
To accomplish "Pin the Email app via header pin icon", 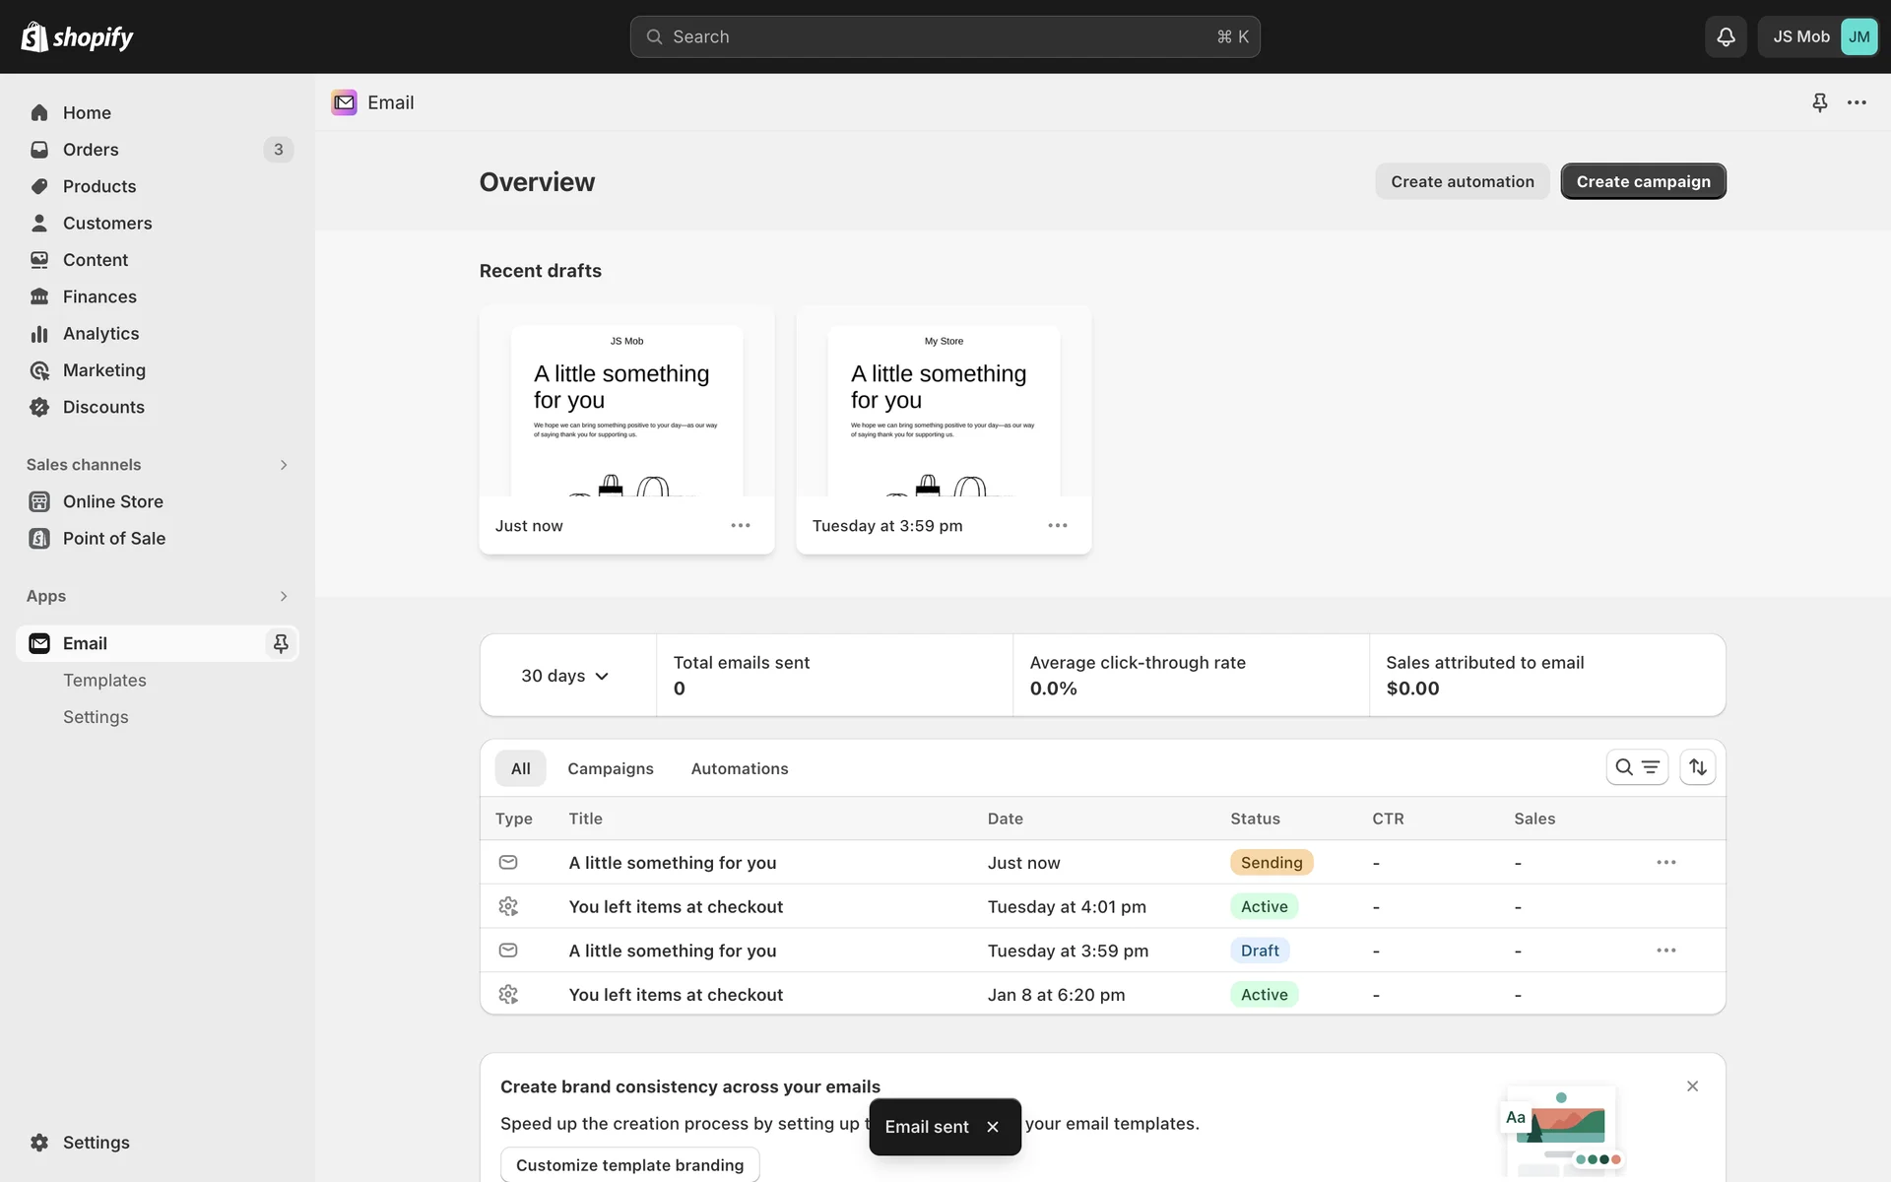I will pyautogui.click(x=1819, y=102).
